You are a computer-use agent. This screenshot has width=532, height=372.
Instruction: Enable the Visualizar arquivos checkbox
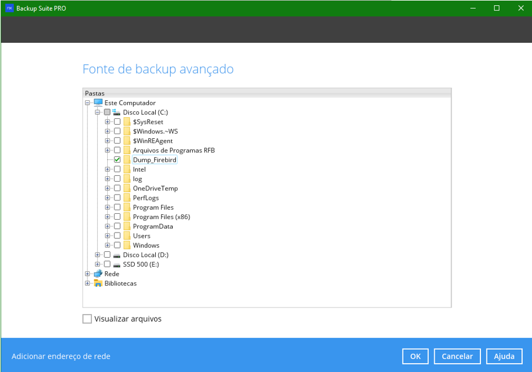click(87, 319)
